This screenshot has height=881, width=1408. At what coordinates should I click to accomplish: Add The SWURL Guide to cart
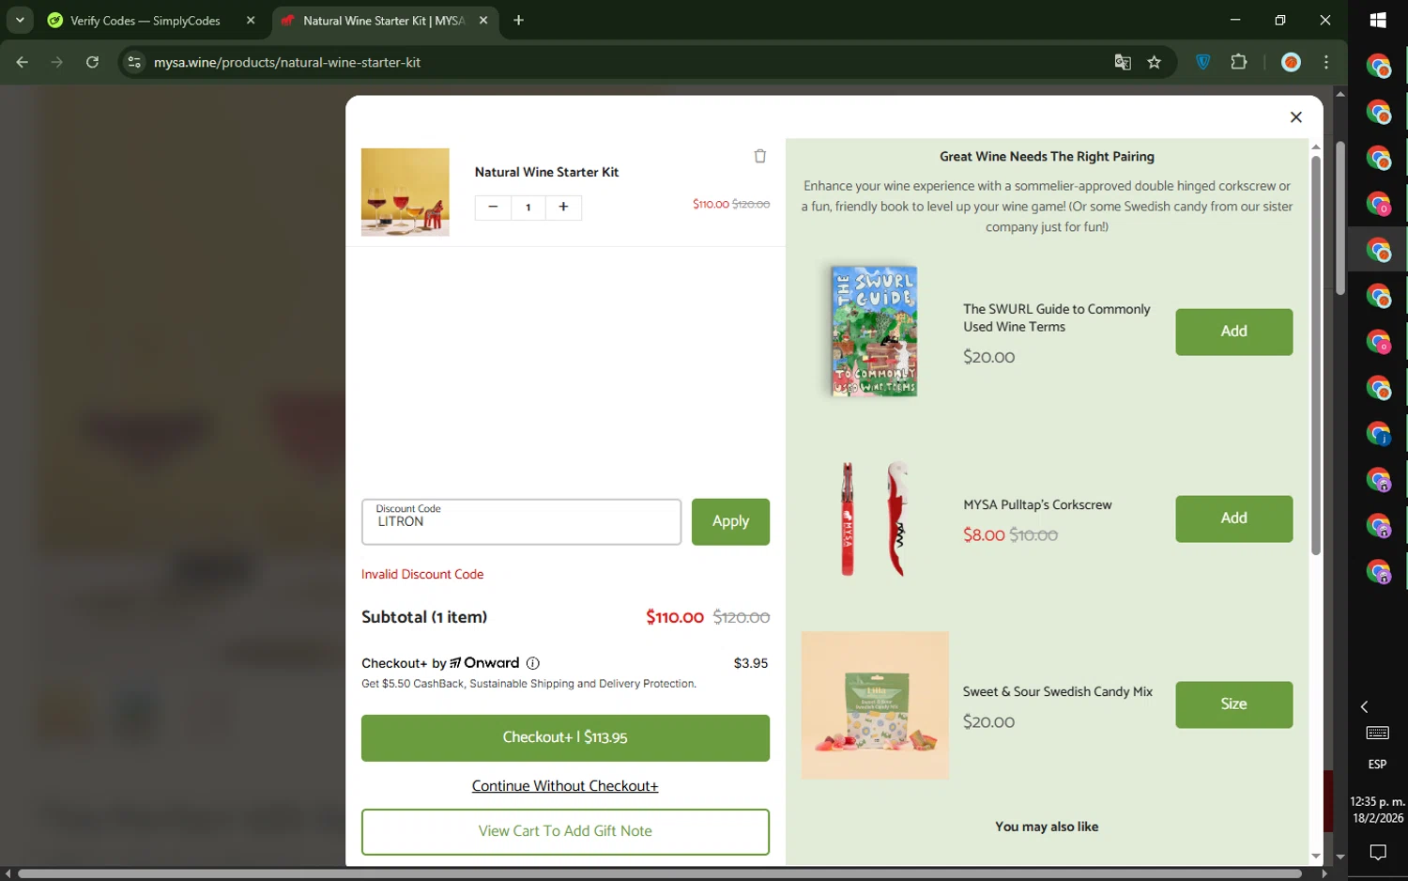[1233, 332]
